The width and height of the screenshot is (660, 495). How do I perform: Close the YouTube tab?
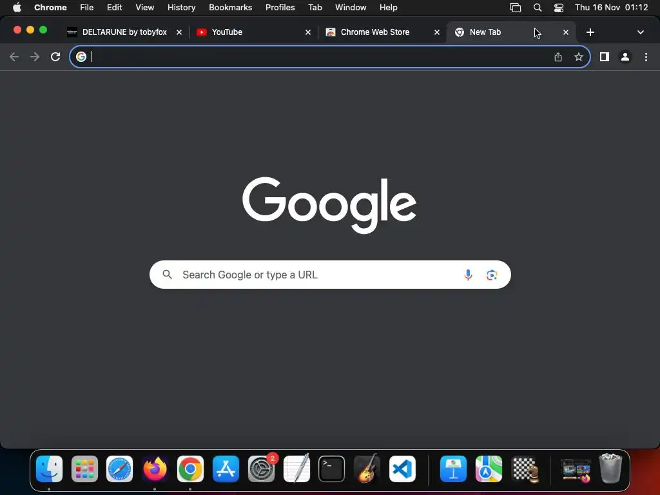coord(307,32)
